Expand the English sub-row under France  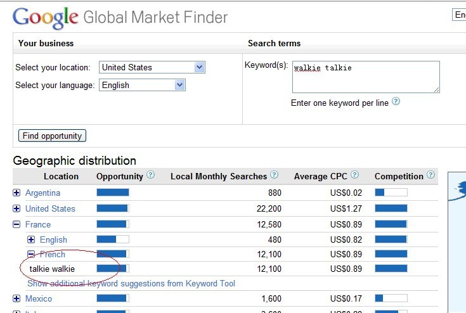coord(31,240)
